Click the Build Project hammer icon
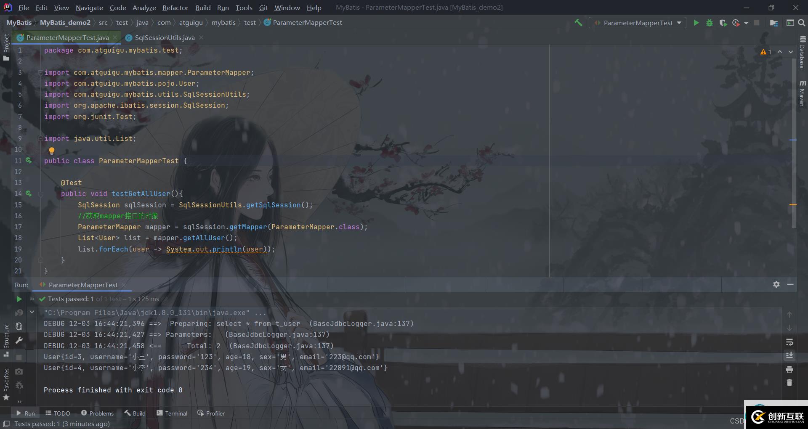Screen dimensions: 808x429 pos(578,23)
